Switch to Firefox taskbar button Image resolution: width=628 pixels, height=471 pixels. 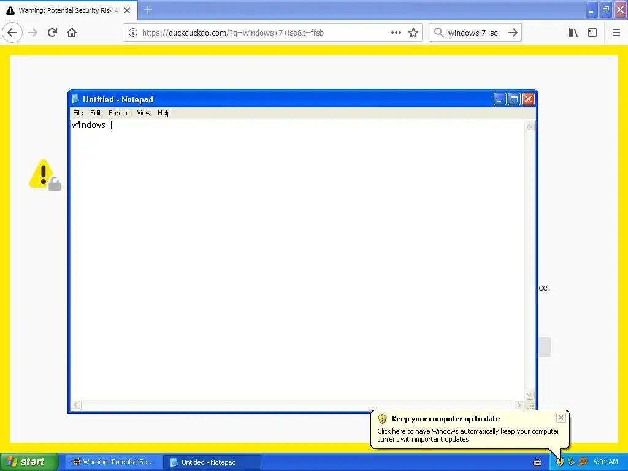tap(113, 462)
